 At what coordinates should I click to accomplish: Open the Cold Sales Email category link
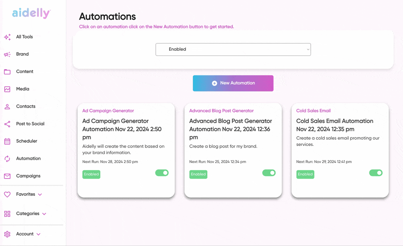click(313, 111)
